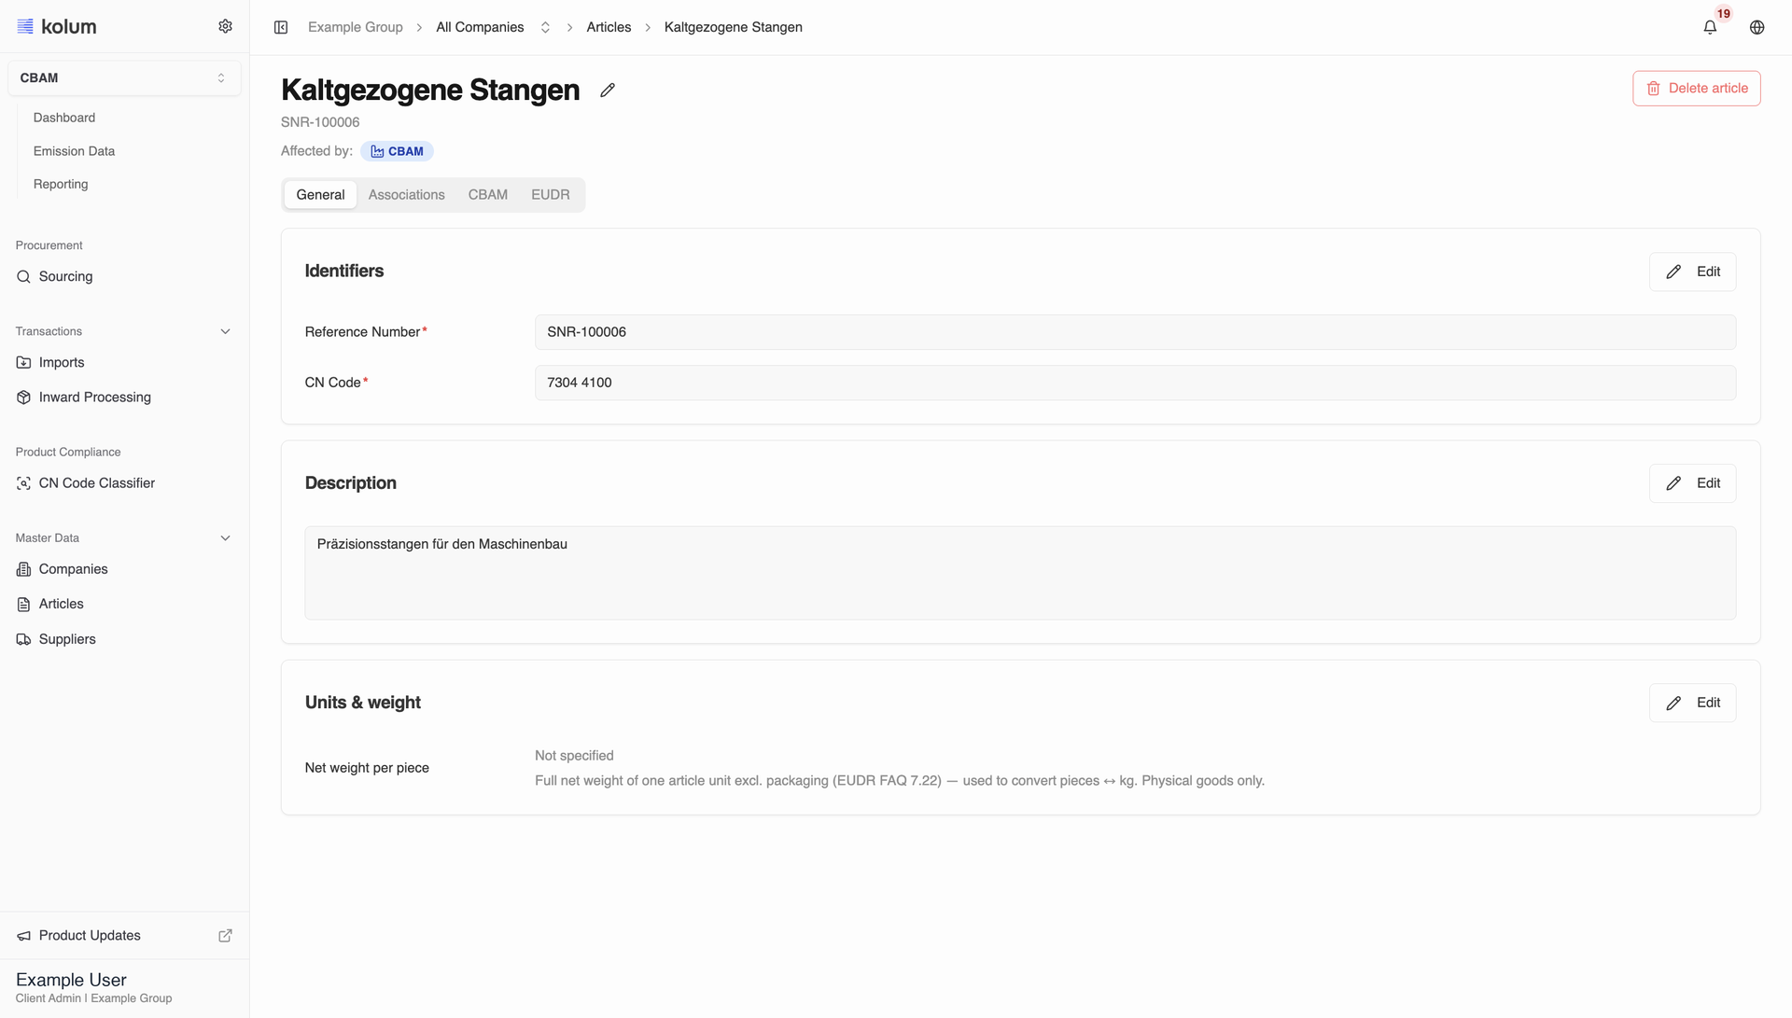Open Dashboard in the sidebar
The height and width of the screenshot is (1018, 1792).
coord(64,118)
